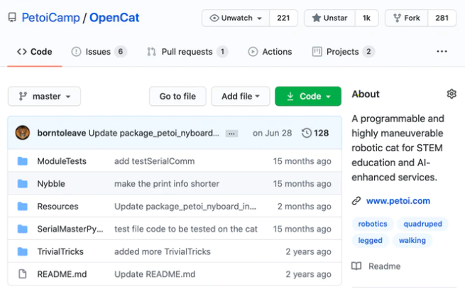The width and height of the screenshot is (465, 289).
Task: Switch to the Issues tab
Action: tap(99, 52)
